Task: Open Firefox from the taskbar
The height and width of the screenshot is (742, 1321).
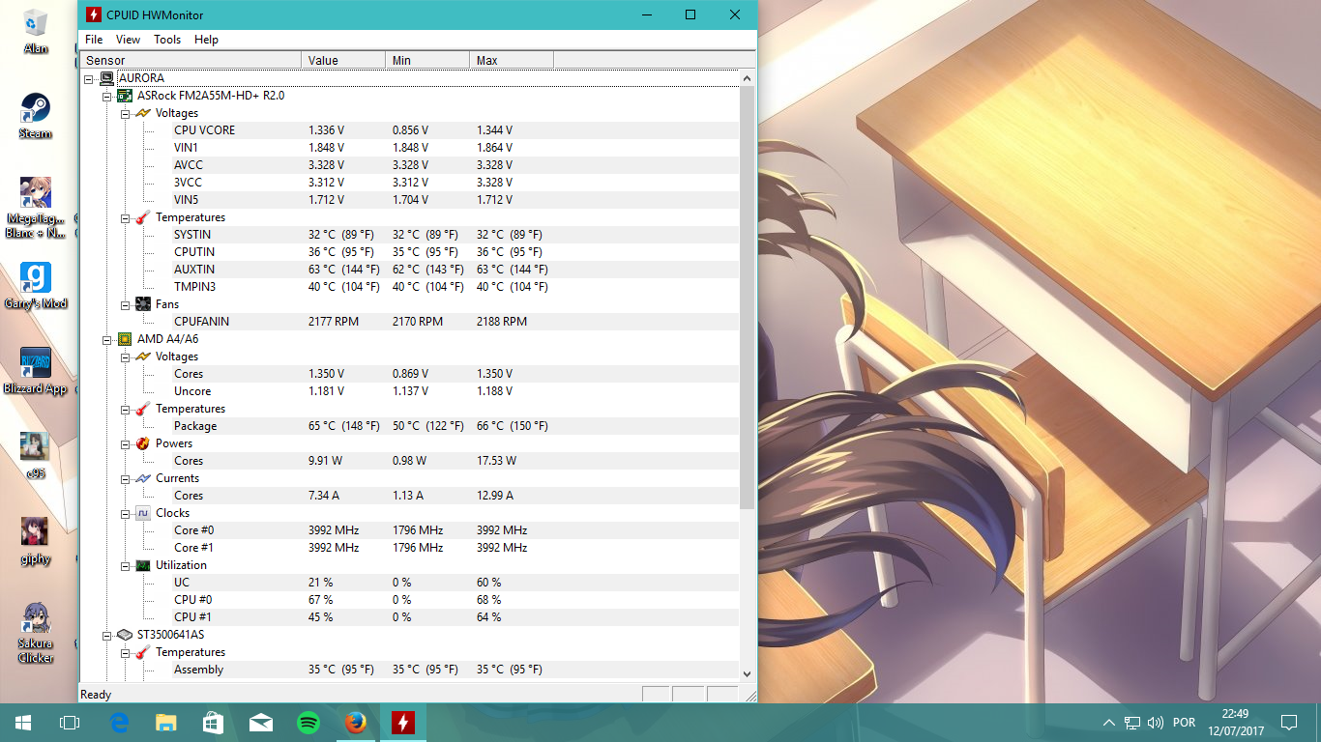Action: click(x=356, y=723)
